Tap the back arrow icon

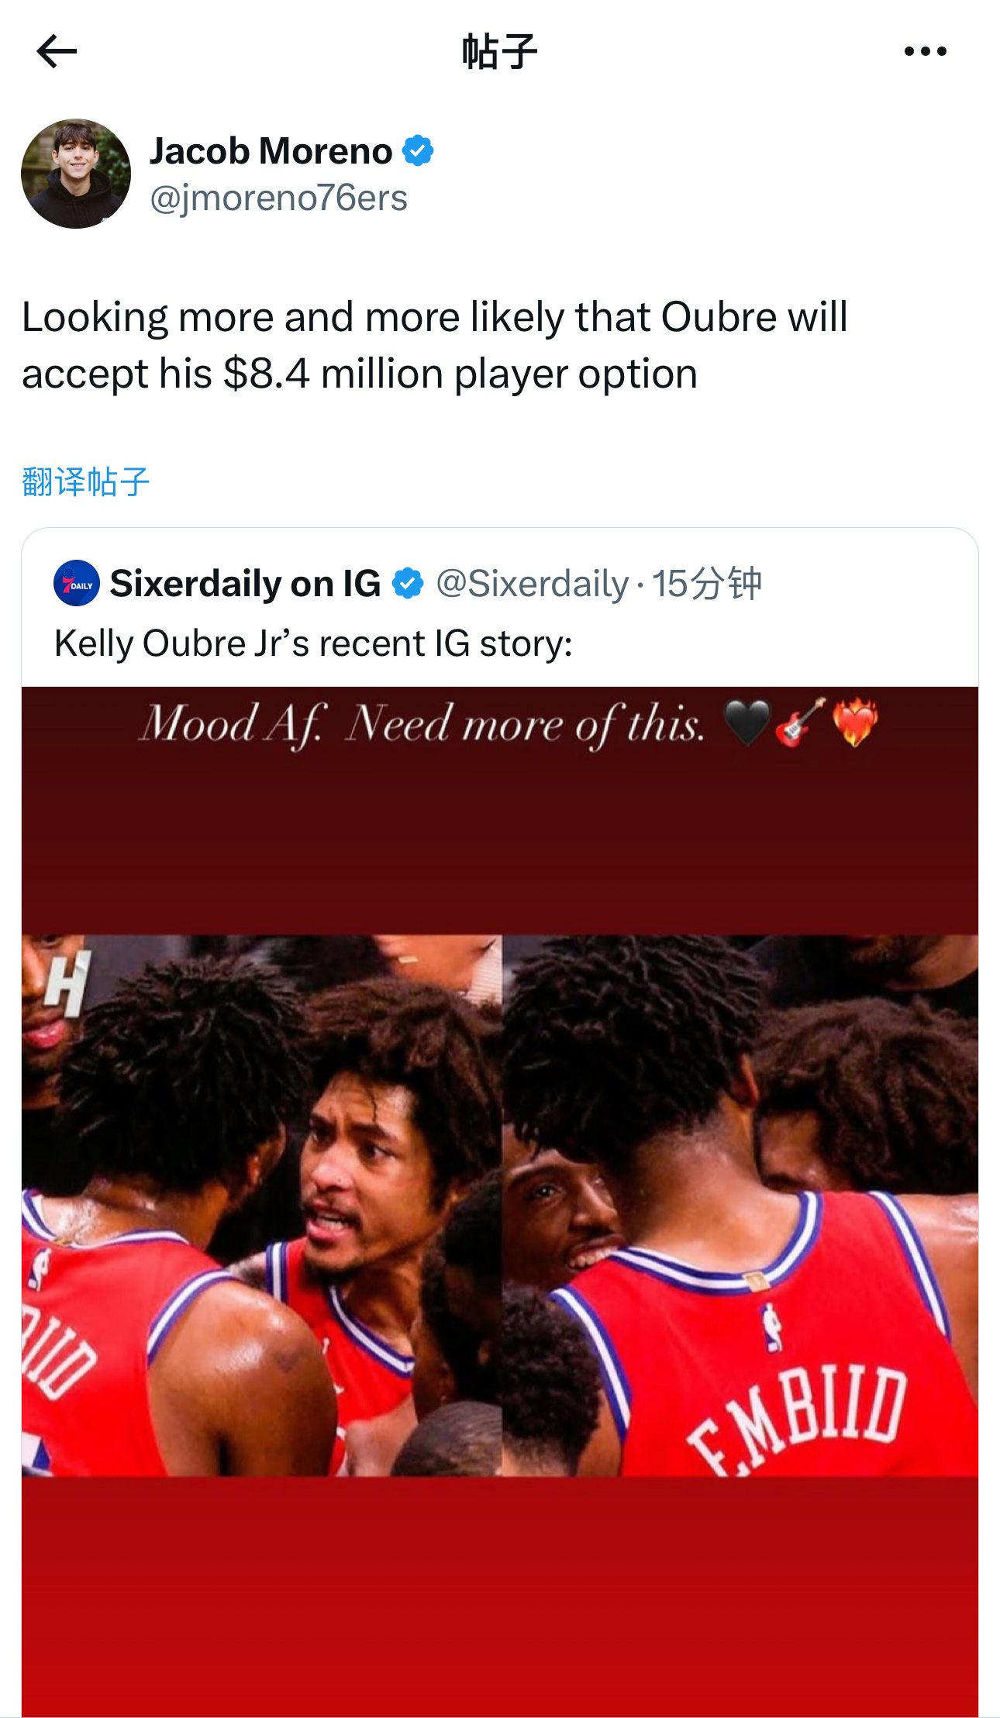pyautogui.click(x=57, y=51)
